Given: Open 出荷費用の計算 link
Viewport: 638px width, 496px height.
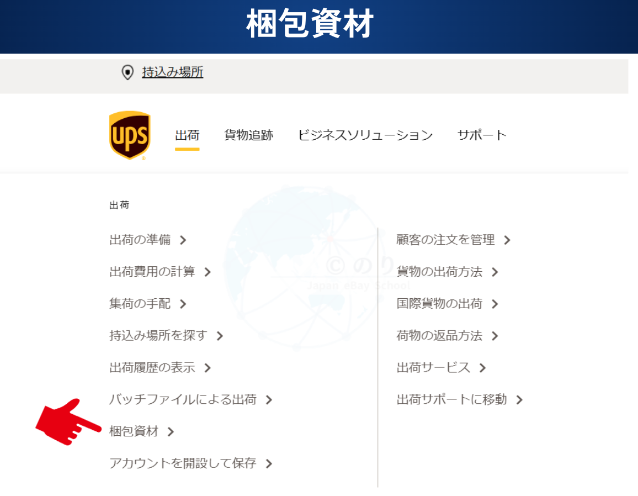Looking at the screenshot, I should coord(152,272).
